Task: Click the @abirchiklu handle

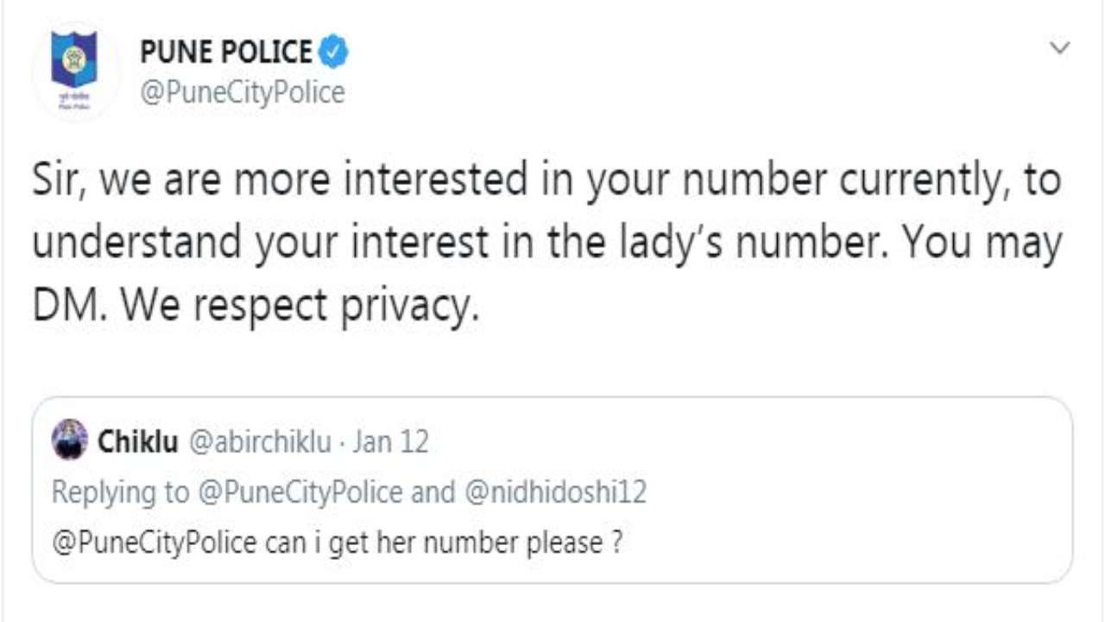Action: point(259,442)
